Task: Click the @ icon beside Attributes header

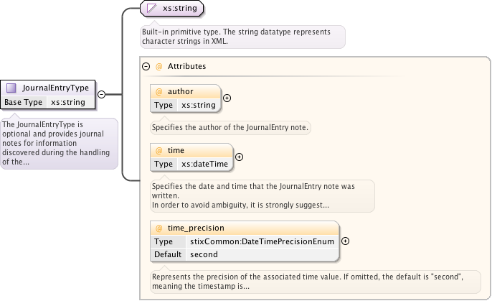Action: pyautogui.click(x=159, y=66)
